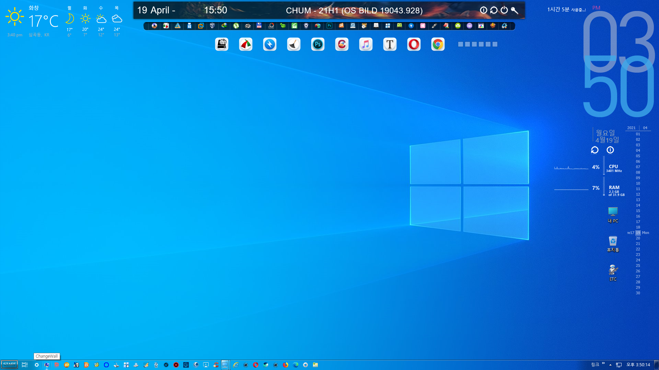The height and width of the screenshot is (370, 659).
Task: Click the VMware squares icon in small toolbar
Action: (x=201, y=26)
